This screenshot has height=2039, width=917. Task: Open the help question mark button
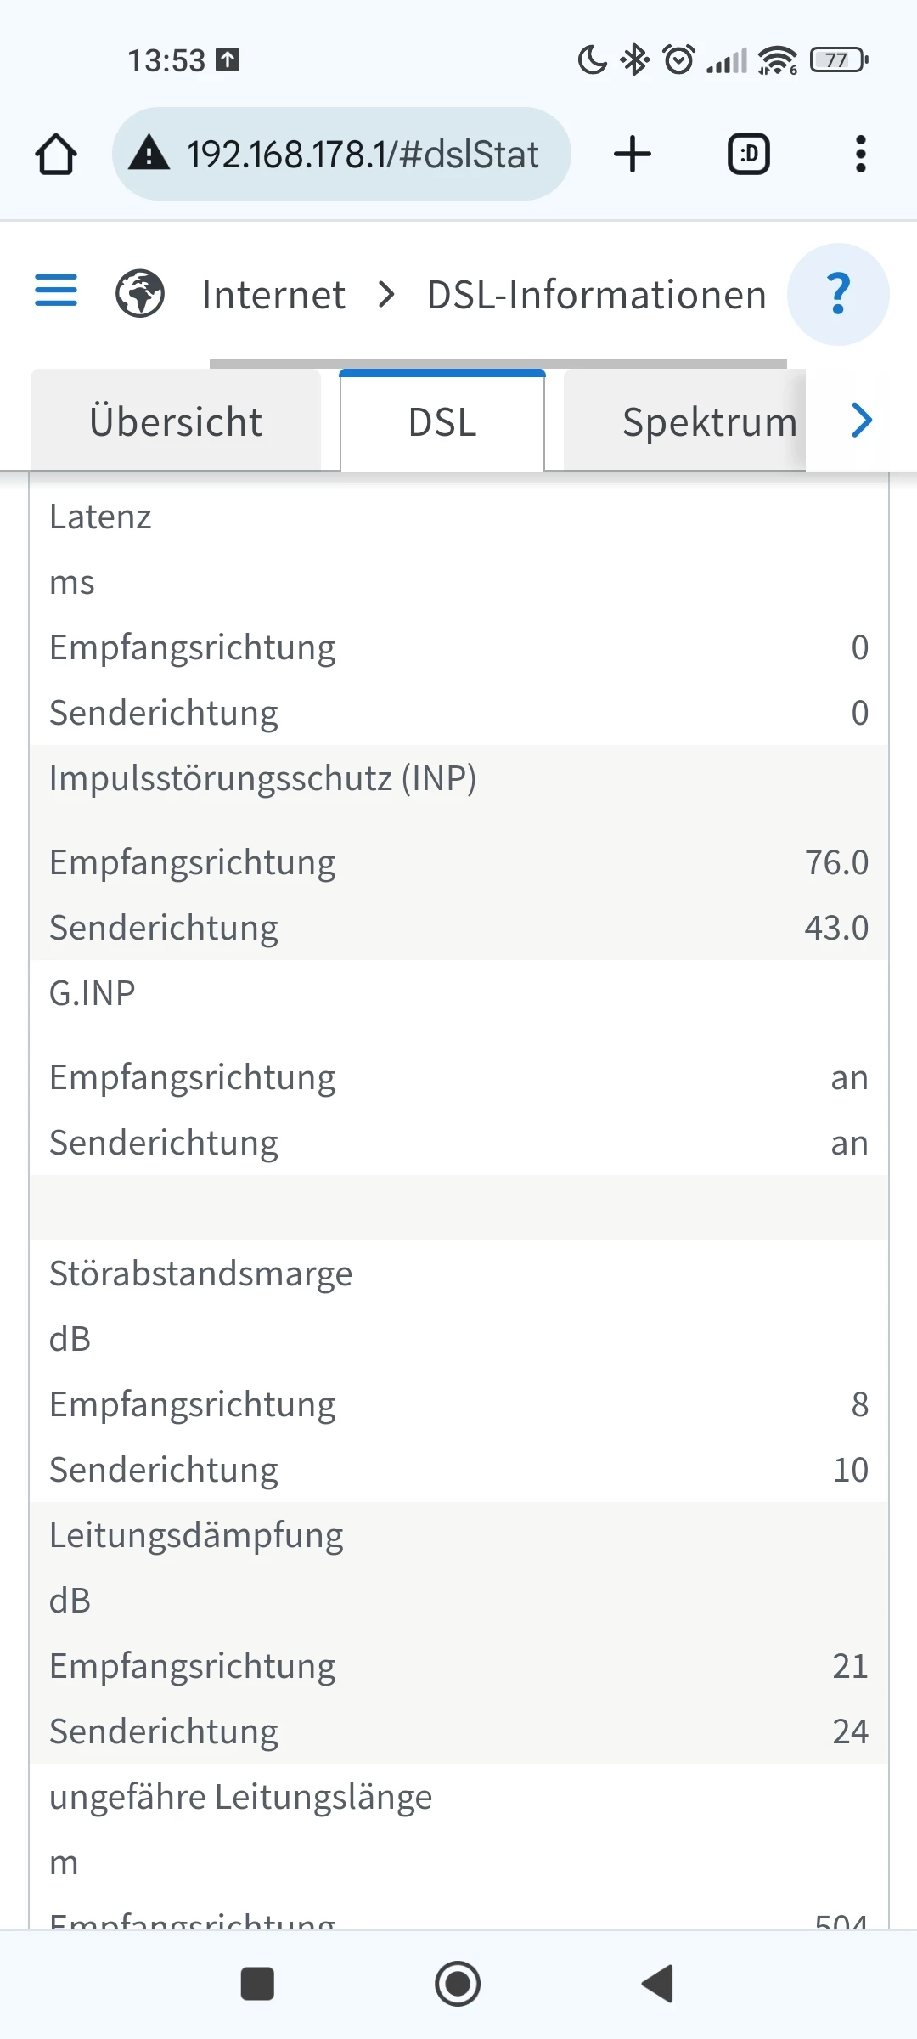[x=838, y=294]
